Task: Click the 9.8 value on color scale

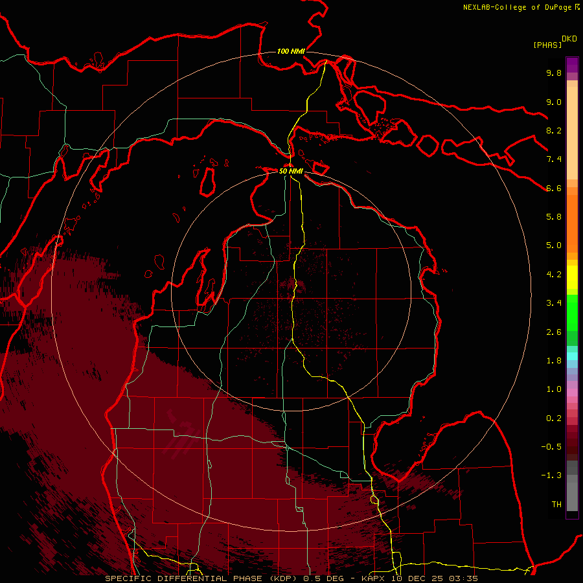Action: [x=554, y=73]
